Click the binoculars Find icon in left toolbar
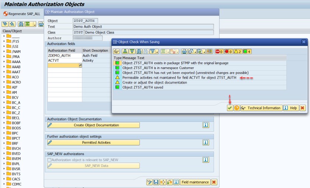The image size is (310, 188). click(x=21, y=24)
